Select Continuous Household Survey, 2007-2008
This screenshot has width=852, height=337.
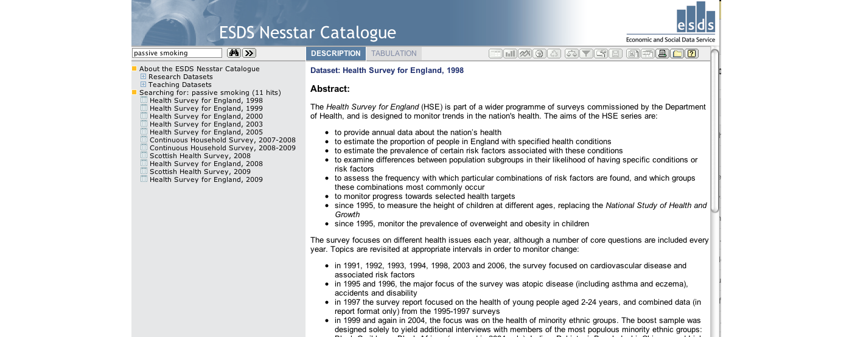coord(222,140)
